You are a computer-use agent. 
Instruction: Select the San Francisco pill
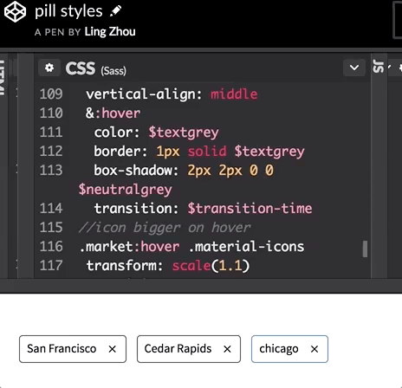73,349
